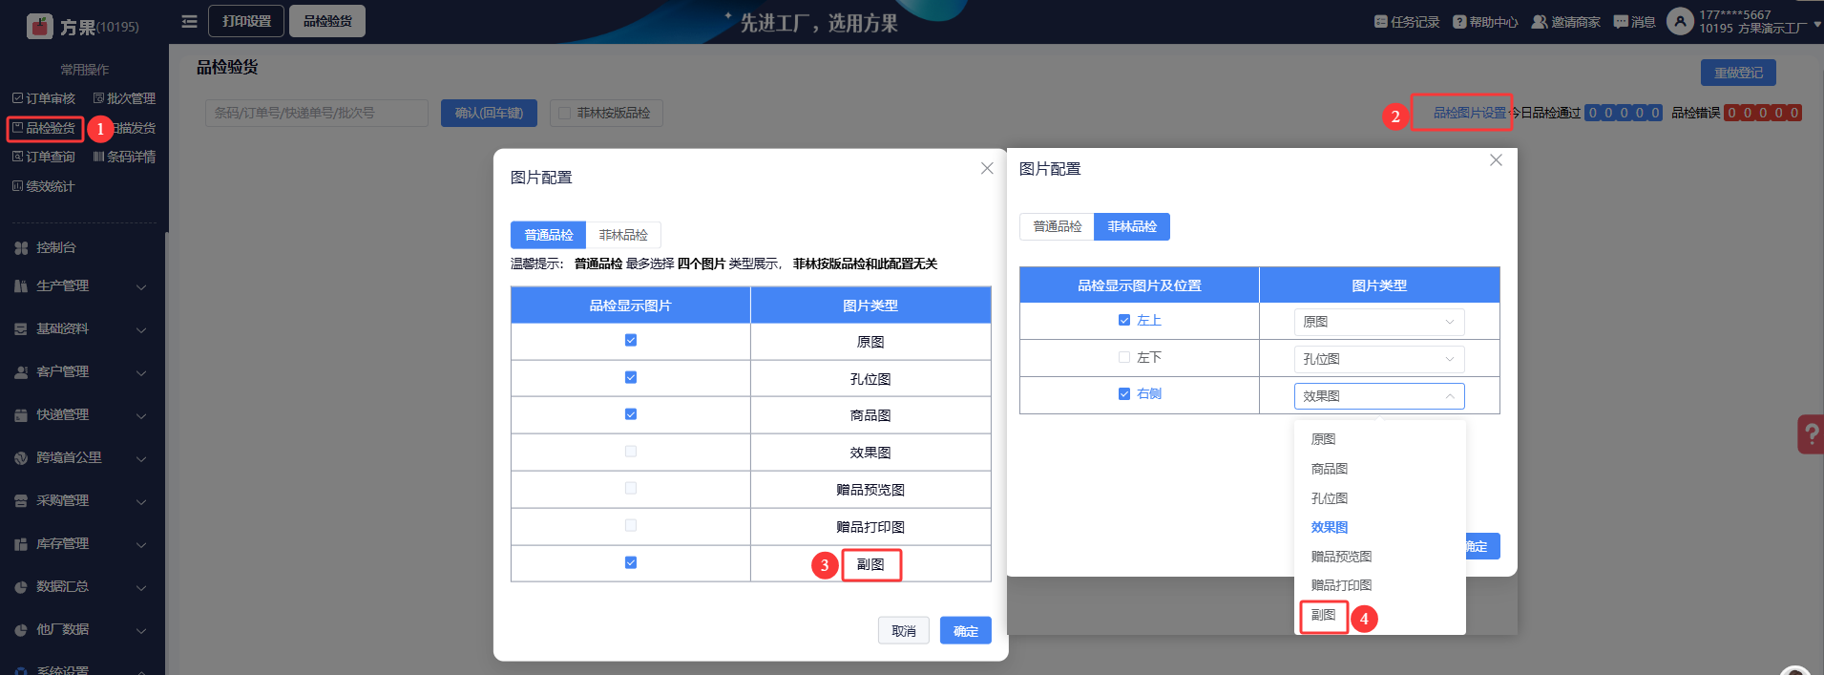The height and width of the screenshot is (675, 1824).
Task: Choose 商品图 from the dropdown list
Action: [x=1330, y=469]
